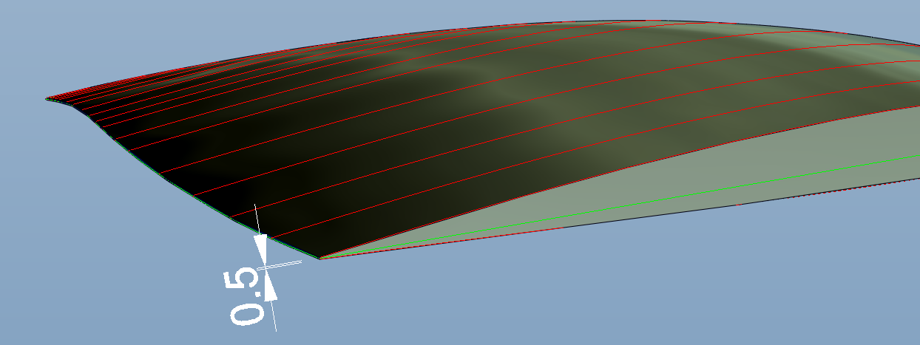The width and height of the screenshot is (920, 345).
Task: Click the dimension line tail below the 0.5 text
Action: point(274,318)
